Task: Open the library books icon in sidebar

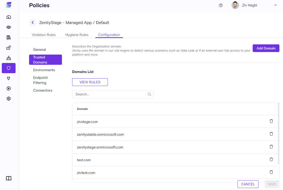Action: coord(9,37)
